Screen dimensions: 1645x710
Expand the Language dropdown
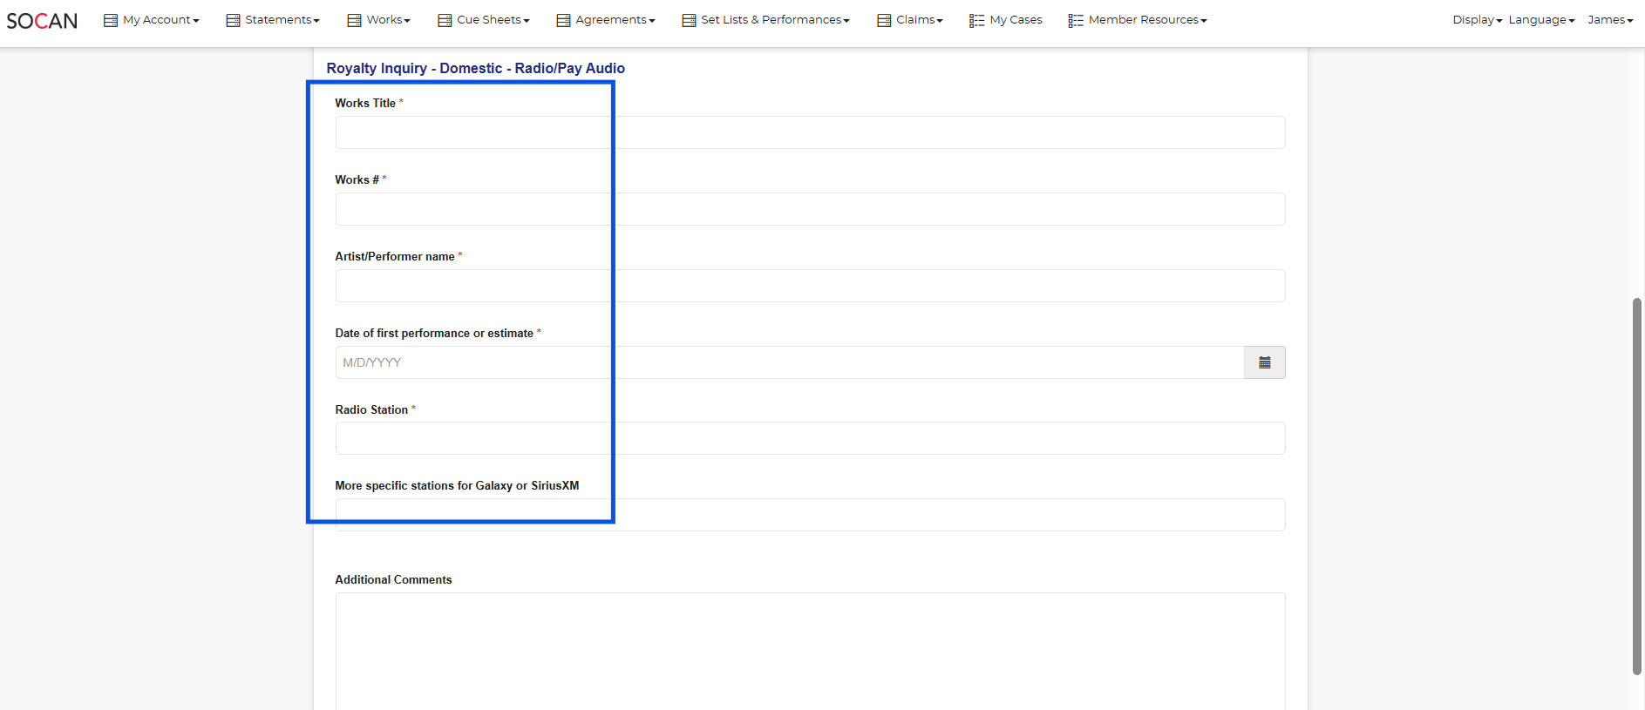click(1540, 20)
